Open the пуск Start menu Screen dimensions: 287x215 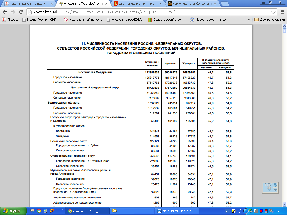[x=13, y=211]
